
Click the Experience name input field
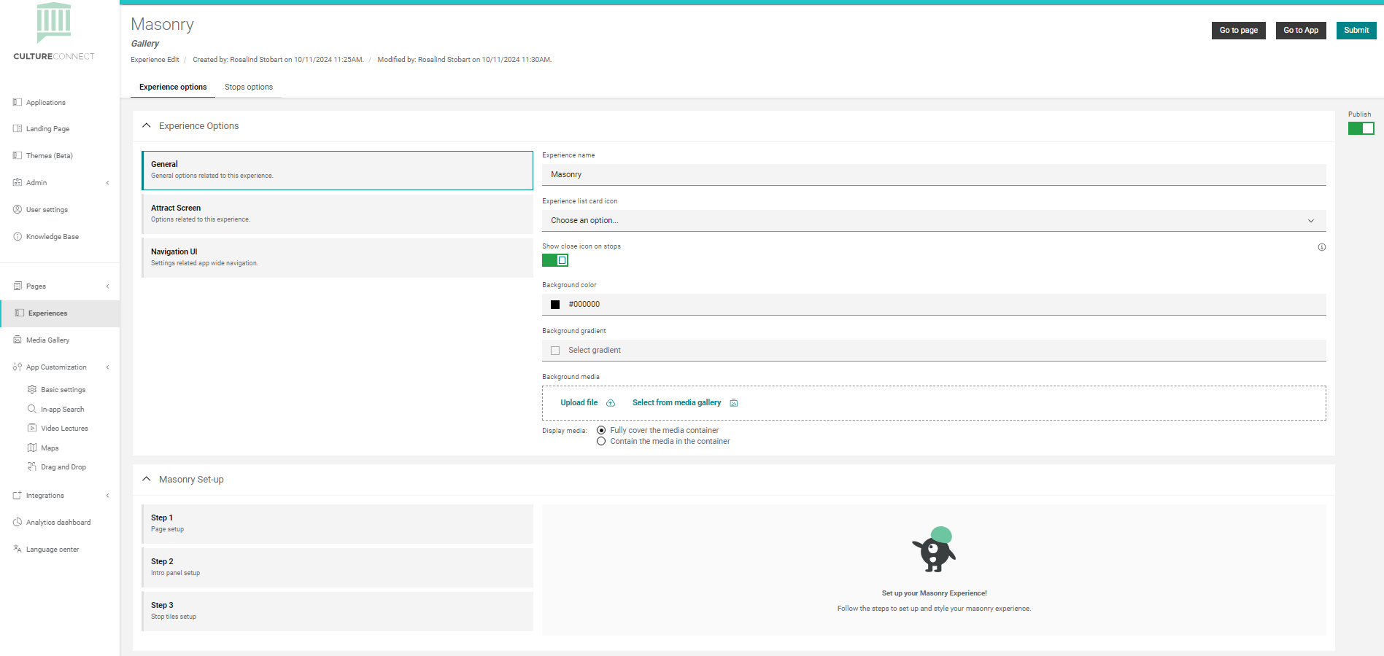(934, 175)
